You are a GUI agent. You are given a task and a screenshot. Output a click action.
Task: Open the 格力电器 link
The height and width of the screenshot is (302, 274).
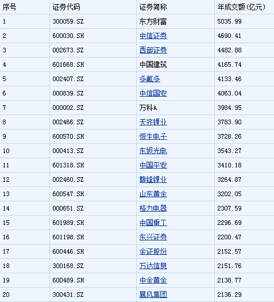point(153,208)
